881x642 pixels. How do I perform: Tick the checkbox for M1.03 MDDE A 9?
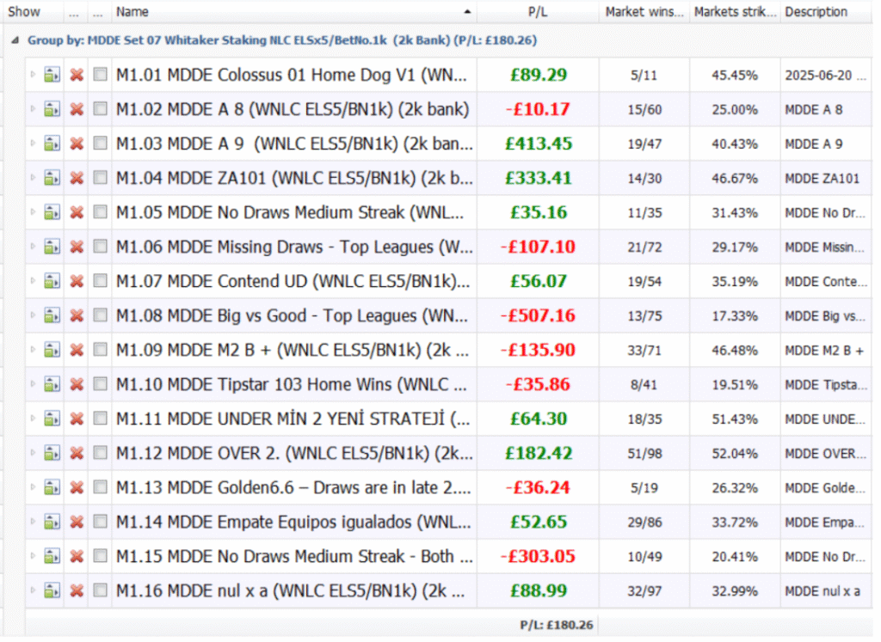point(101,144)
